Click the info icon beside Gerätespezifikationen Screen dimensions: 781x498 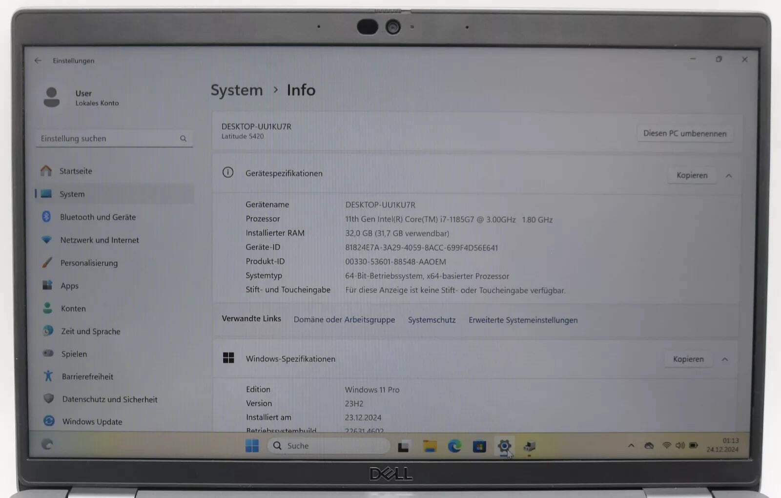(228, 172)
